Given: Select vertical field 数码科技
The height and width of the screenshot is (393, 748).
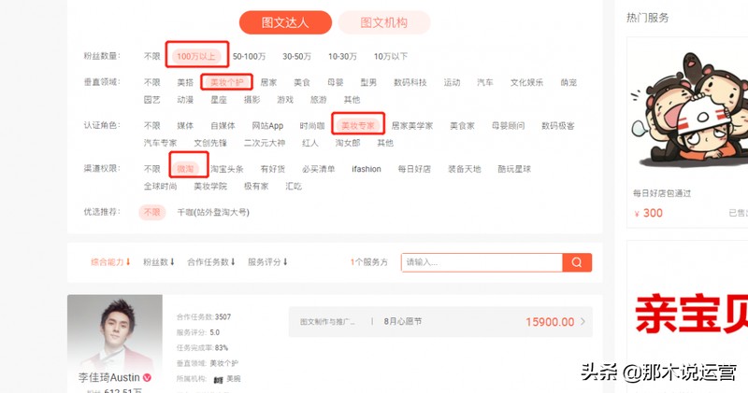Looking at the screenshot, I should coord(410,82).
